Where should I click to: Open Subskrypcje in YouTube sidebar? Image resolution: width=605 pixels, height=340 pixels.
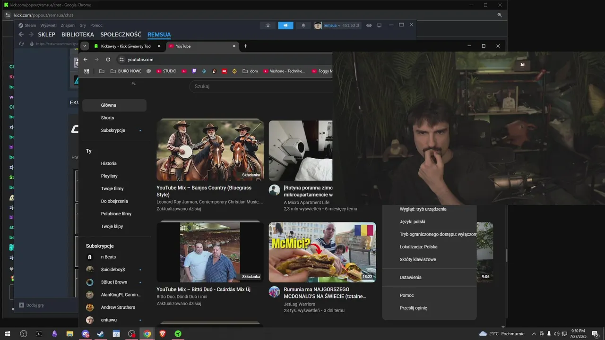click(x=114, y=130)
